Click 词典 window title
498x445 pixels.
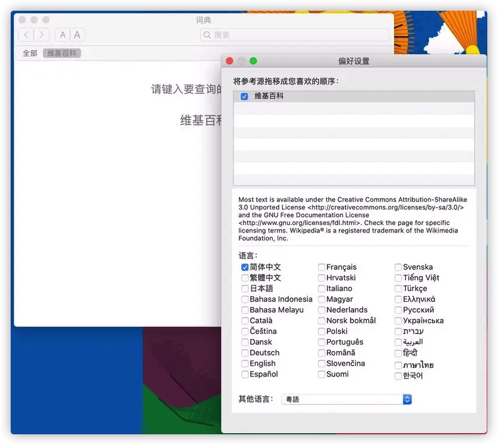coord(203,20)
